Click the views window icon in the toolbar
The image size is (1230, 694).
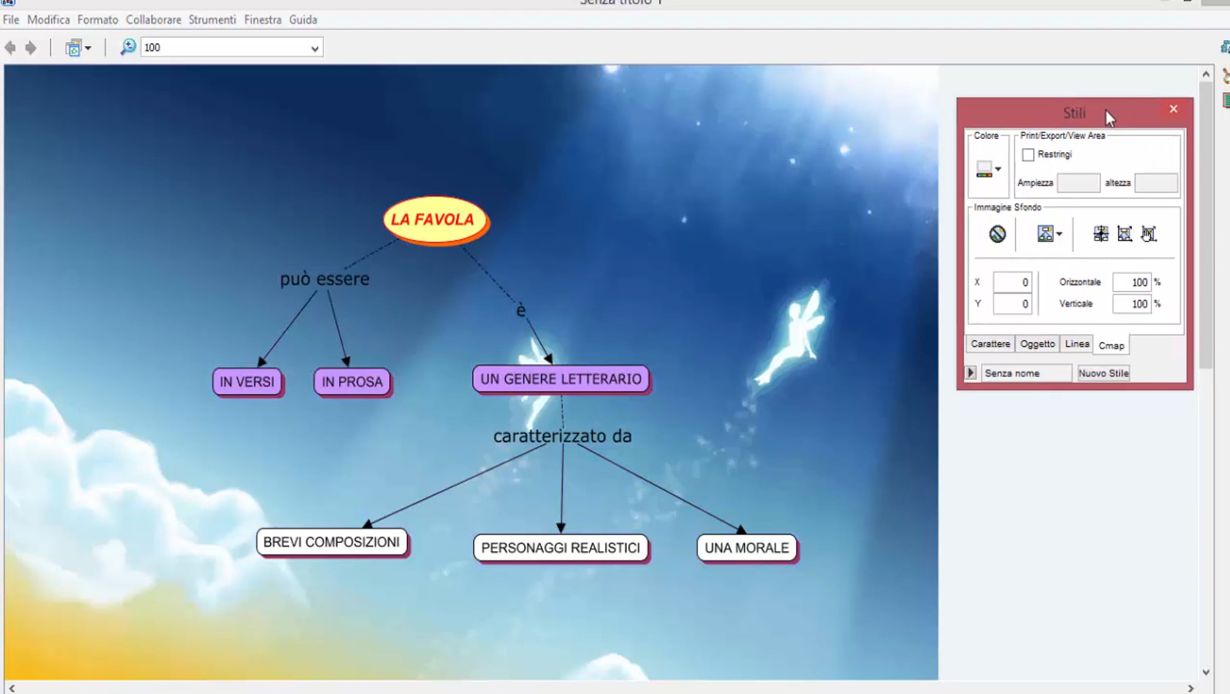(73, 48)
